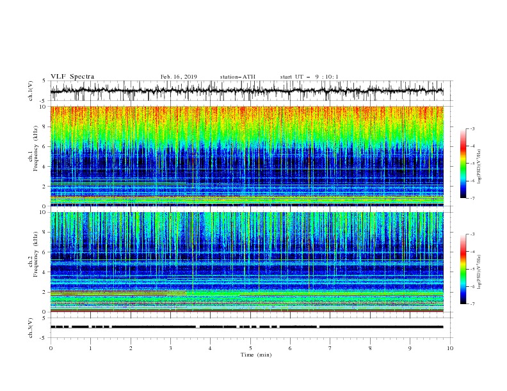Click the ch.2 "Frequency (kHz)" axis label

36,254
